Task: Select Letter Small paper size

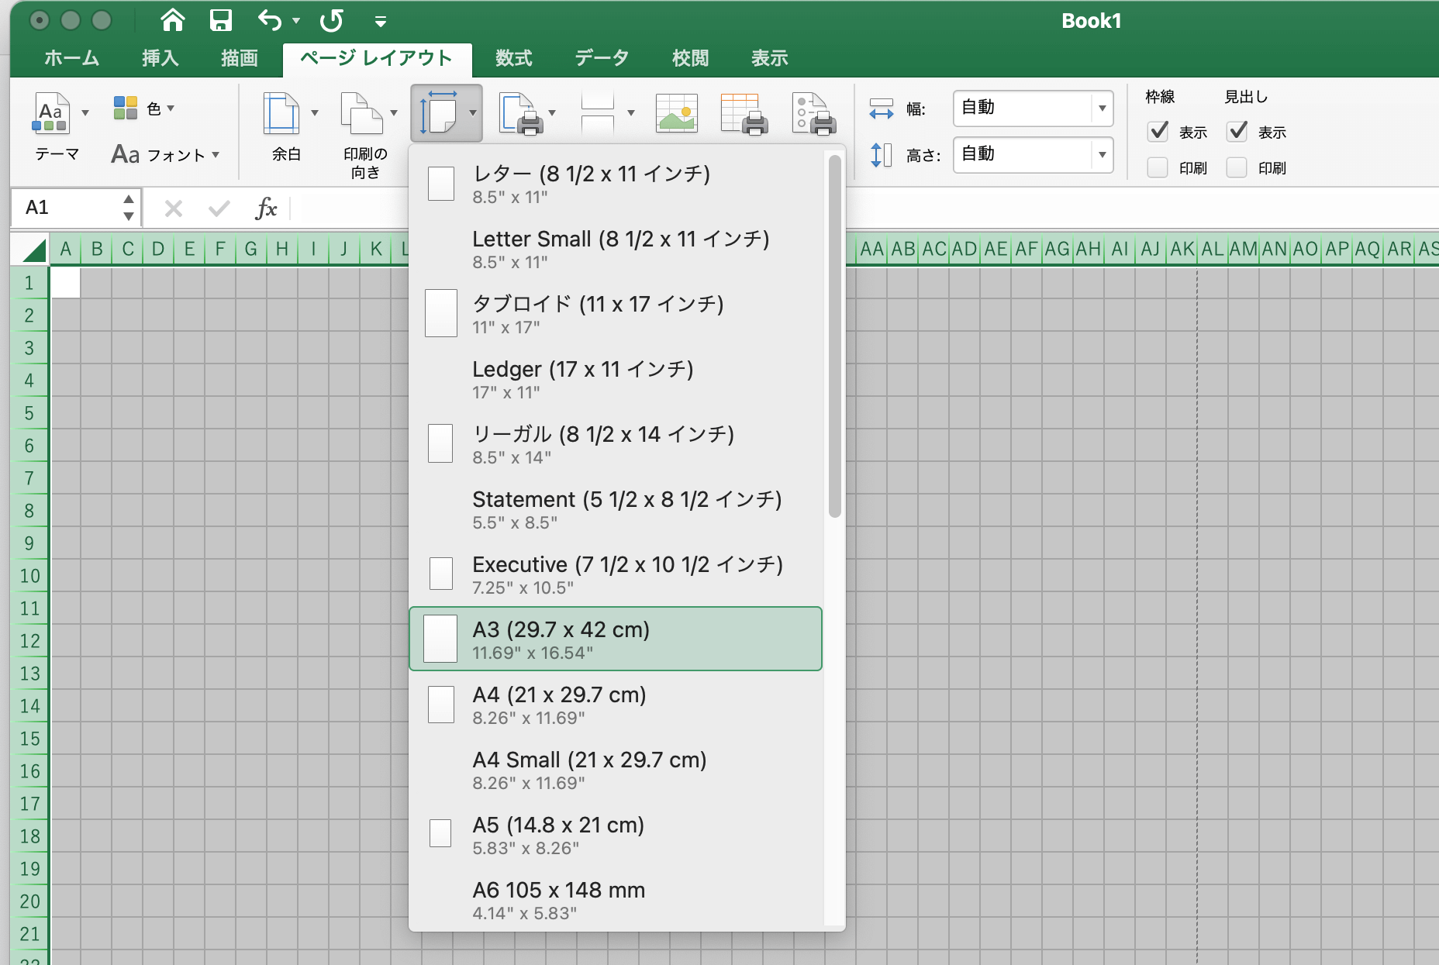Action: click(616, 249)
